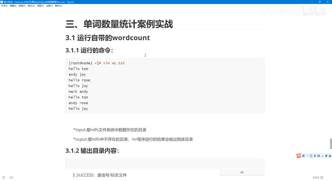Click code line 'hello rose'

point(79,80)
